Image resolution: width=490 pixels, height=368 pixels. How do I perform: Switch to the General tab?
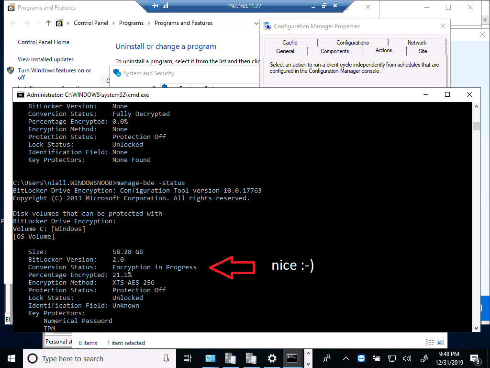[x=285, y=51]
